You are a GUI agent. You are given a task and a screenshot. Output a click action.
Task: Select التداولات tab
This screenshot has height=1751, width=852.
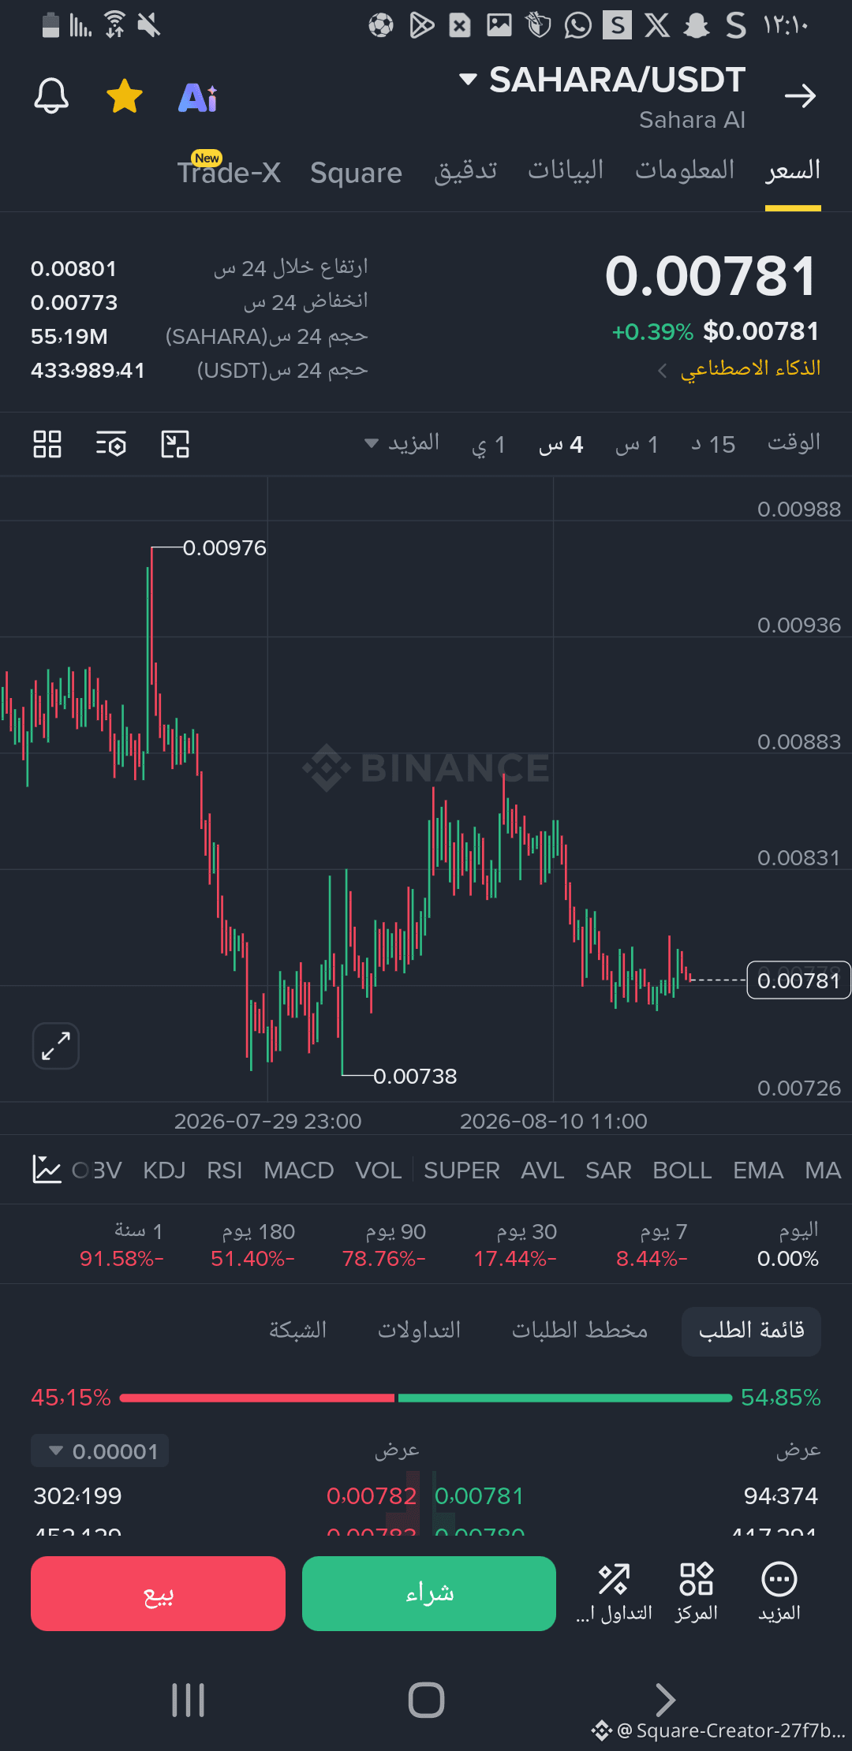(419, 1331)
